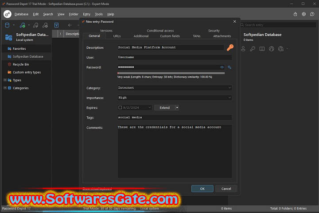Image resolution: width=319 pixels, height=213 pixels.
Task: Open the database icon dropdown arrow
Action: (x=14, y=25)
